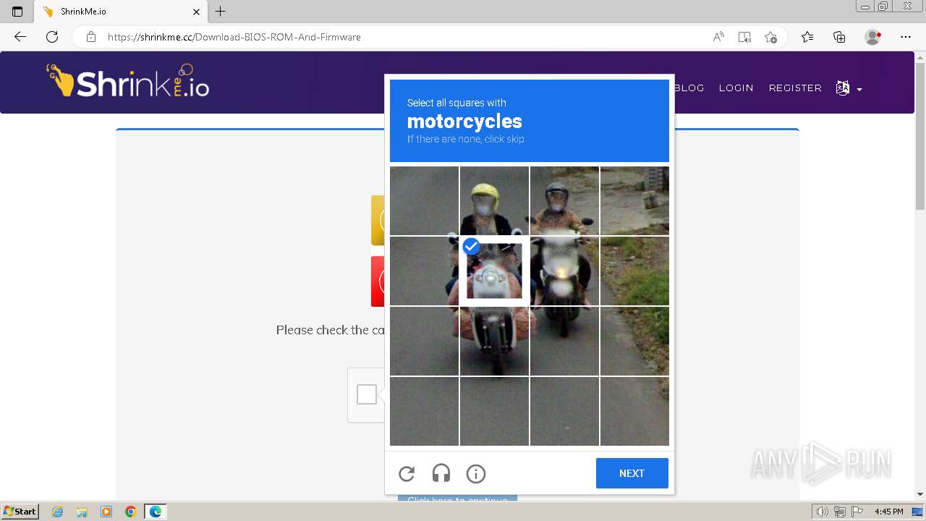The image size is (926, 521).
Task: Select tile with motorcycle front wheel
Action: point(494,341)
